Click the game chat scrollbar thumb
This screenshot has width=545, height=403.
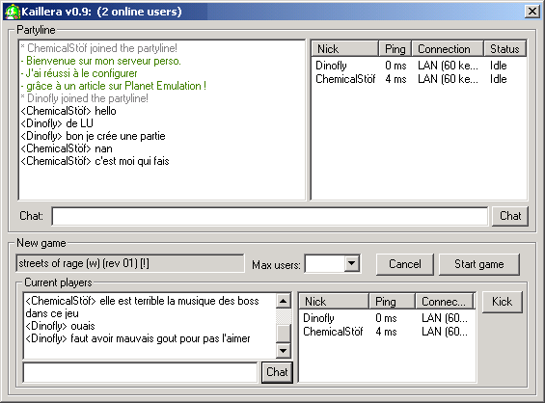pyautogui.click(x=284, y=333)
